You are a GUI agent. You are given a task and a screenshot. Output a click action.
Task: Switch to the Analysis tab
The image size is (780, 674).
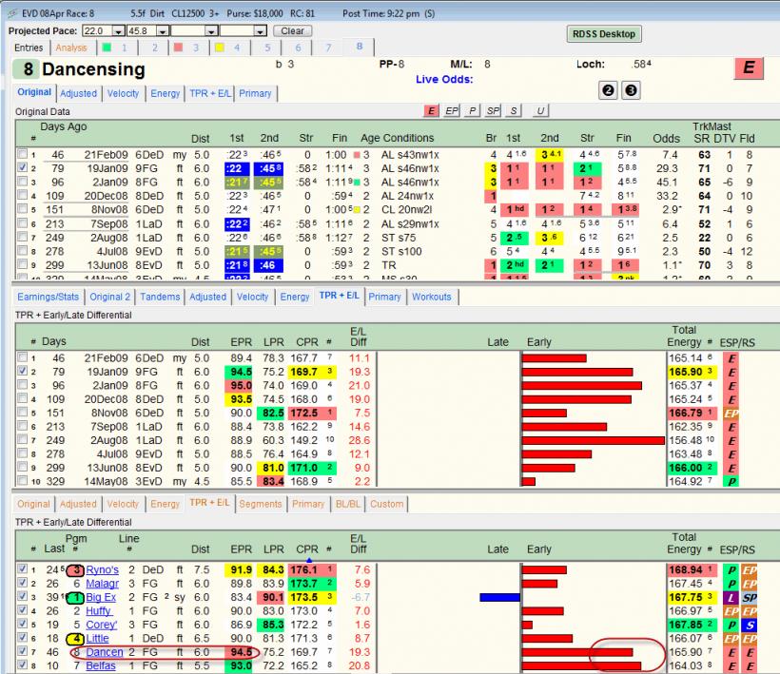point(71,48)
